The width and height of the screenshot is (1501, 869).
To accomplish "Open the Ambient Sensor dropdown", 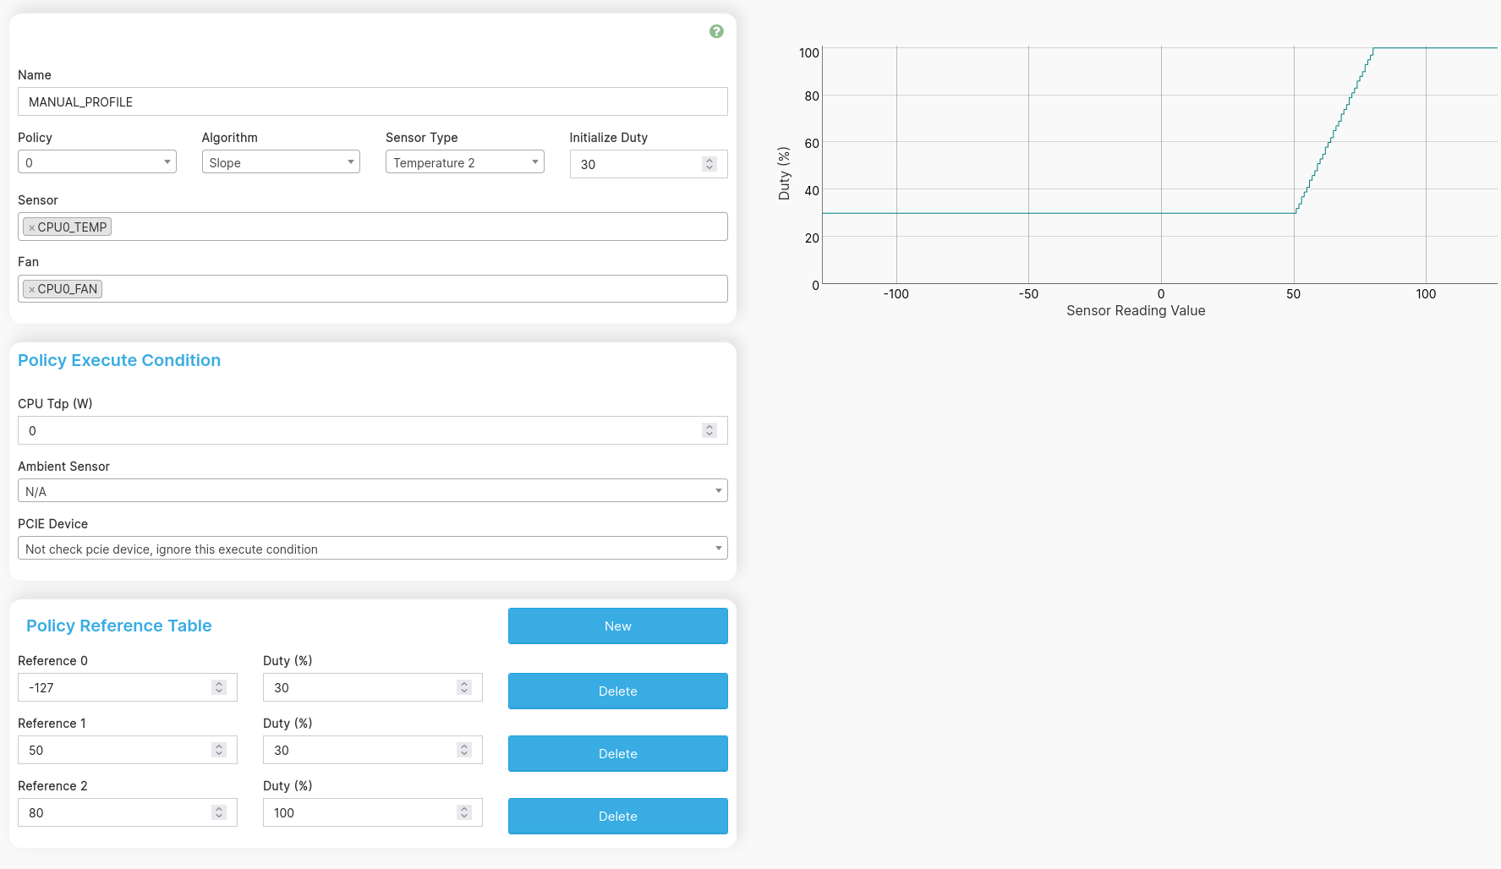I will coord(372,491).
